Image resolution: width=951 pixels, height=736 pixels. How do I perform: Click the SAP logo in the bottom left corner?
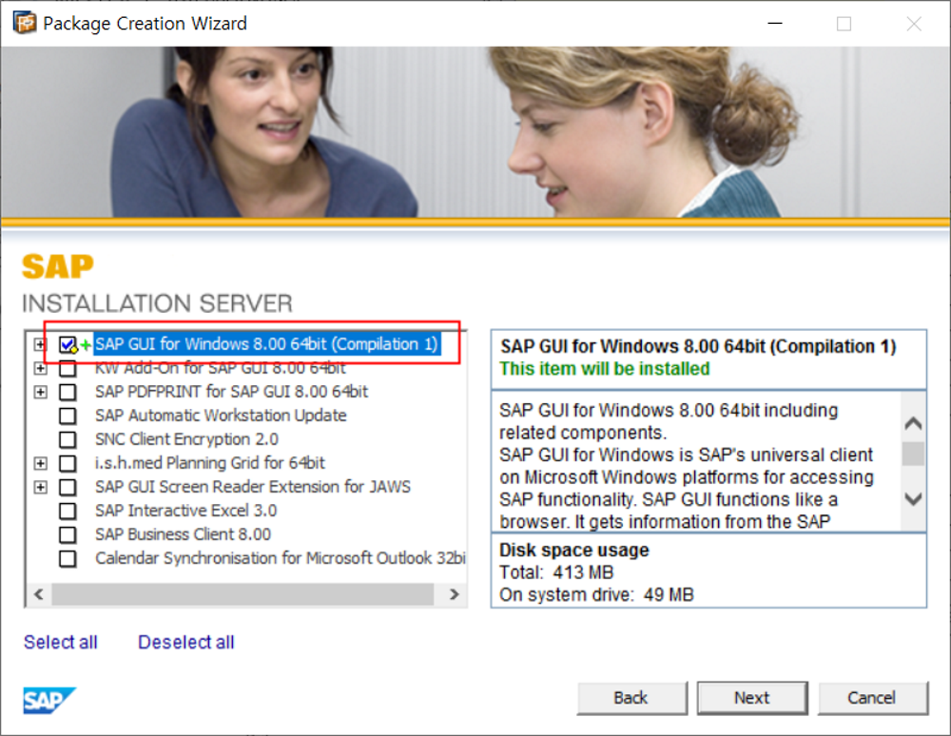pyautogui.click(x=49, y=701)
